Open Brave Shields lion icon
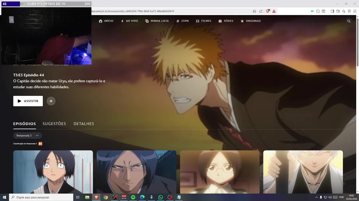 point(268,11)
